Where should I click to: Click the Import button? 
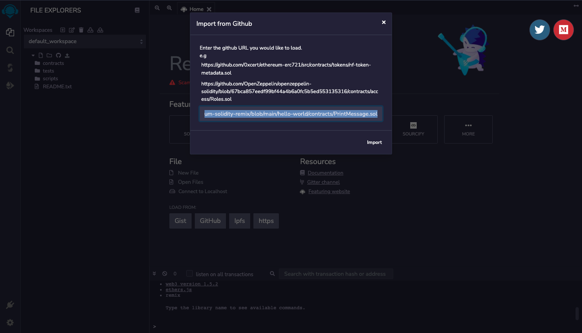coord(374,142)
